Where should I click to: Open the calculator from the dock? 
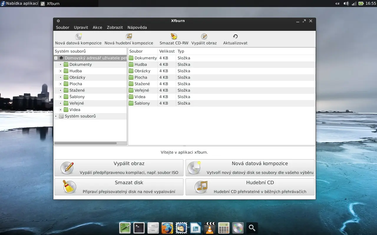224,228
